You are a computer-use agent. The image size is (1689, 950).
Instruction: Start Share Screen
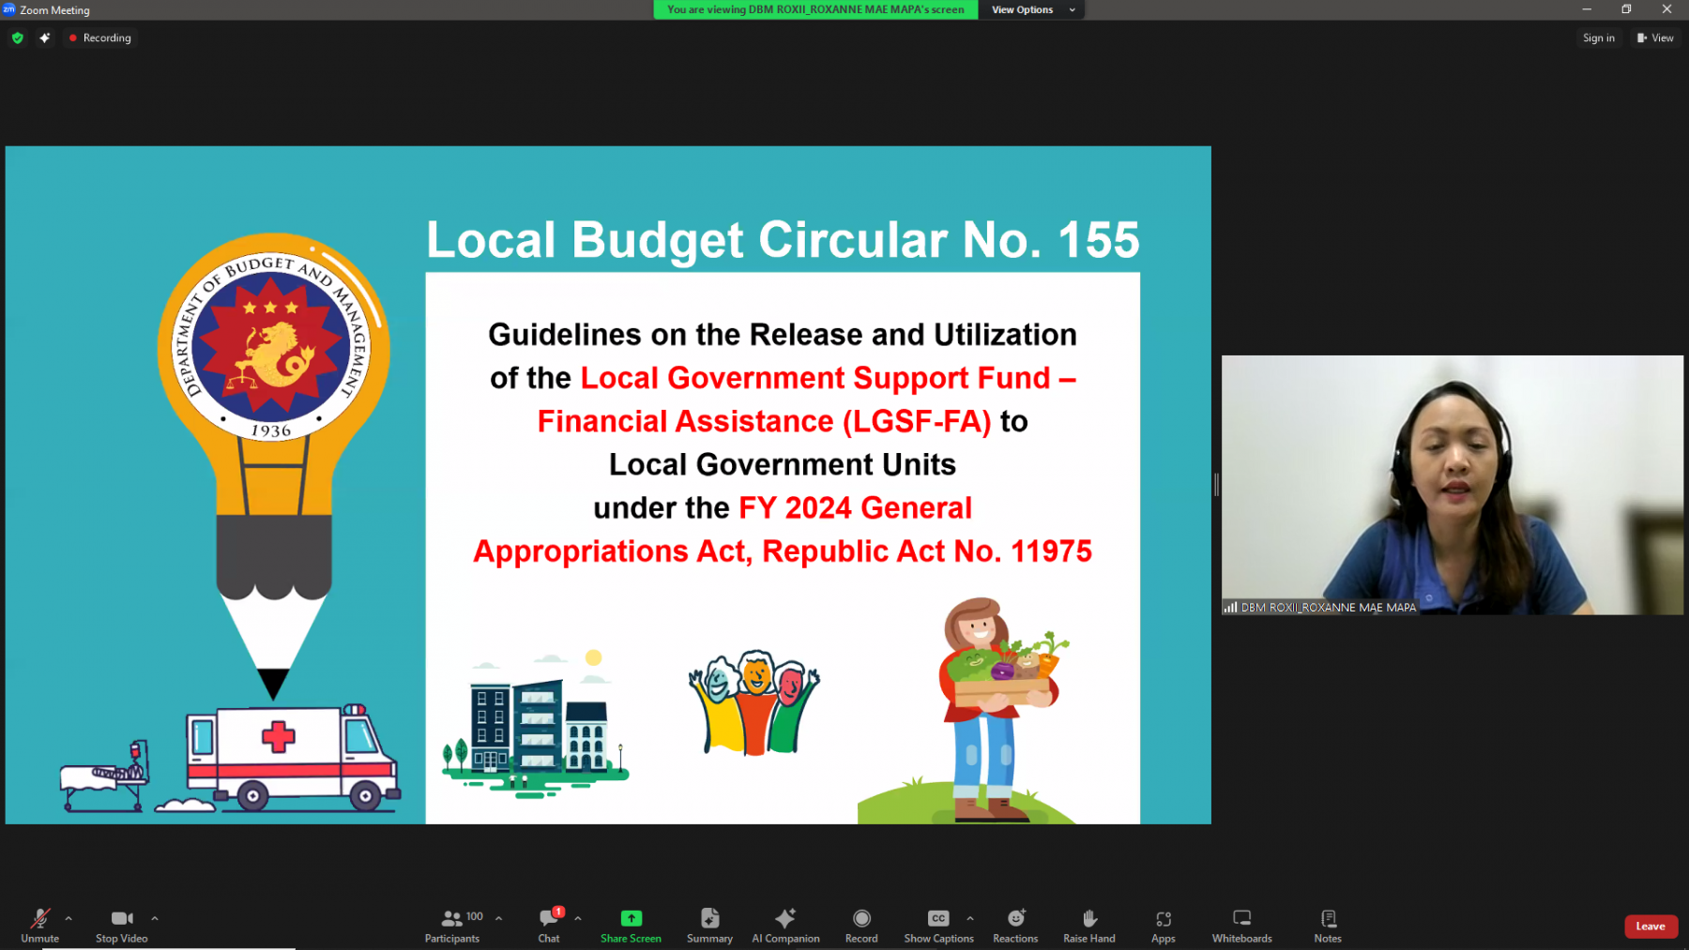pyautogui.click(x=631, y=925)
